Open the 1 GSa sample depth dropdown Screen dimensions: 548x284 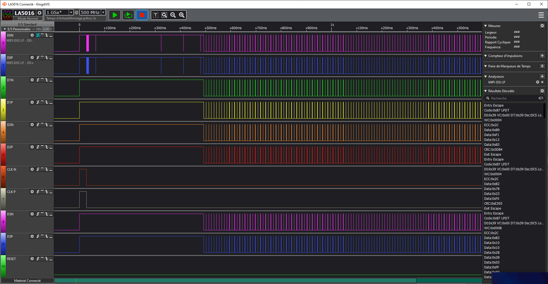pos(71,12)
